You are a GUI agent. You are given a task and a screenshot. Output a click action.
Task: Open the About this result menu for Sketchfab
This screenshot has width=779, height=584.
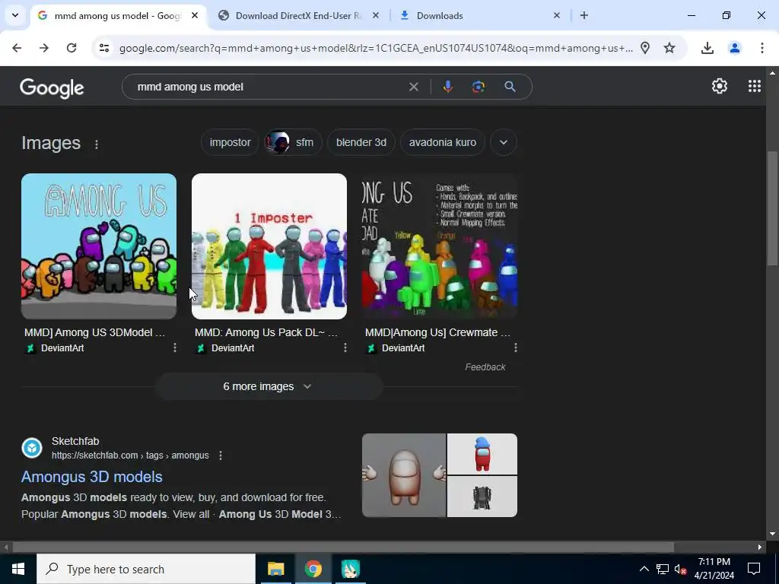click(x=221, y=455)
